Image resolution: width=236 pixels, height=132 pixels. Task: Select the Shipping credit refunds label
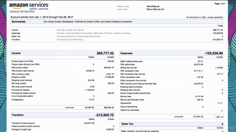[22, 80]
